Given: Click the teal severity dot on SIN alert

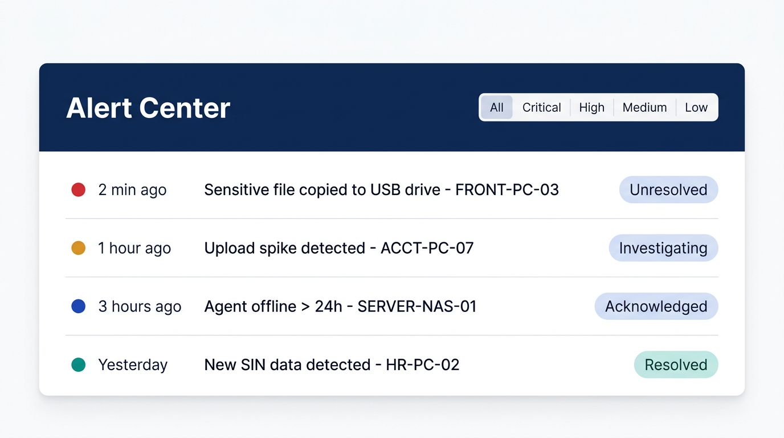Looking at the screenshot, I should pyautogui.click(x=78, y=364).
